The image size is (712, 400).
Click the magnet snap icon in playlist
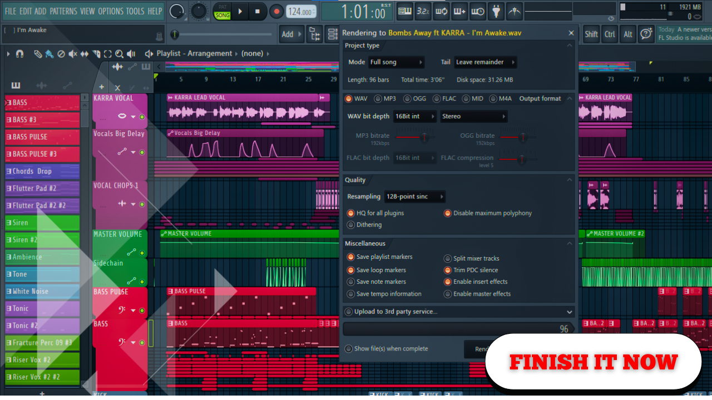point(19,54)
